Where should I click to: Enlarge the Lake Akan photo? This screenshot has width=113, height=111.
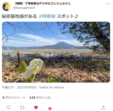click(56, 52)
